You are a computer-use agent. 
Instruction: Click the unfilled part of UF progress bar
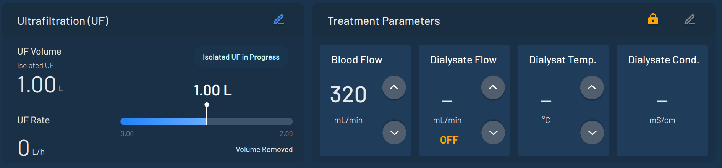(x=249, y=121)
